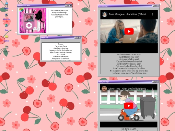Open the Oliver Tree - Alien Boy video title

click(128, 89)
